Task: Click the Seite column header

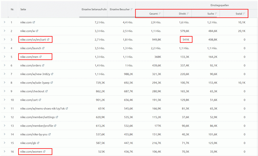Action: point(23,9)
